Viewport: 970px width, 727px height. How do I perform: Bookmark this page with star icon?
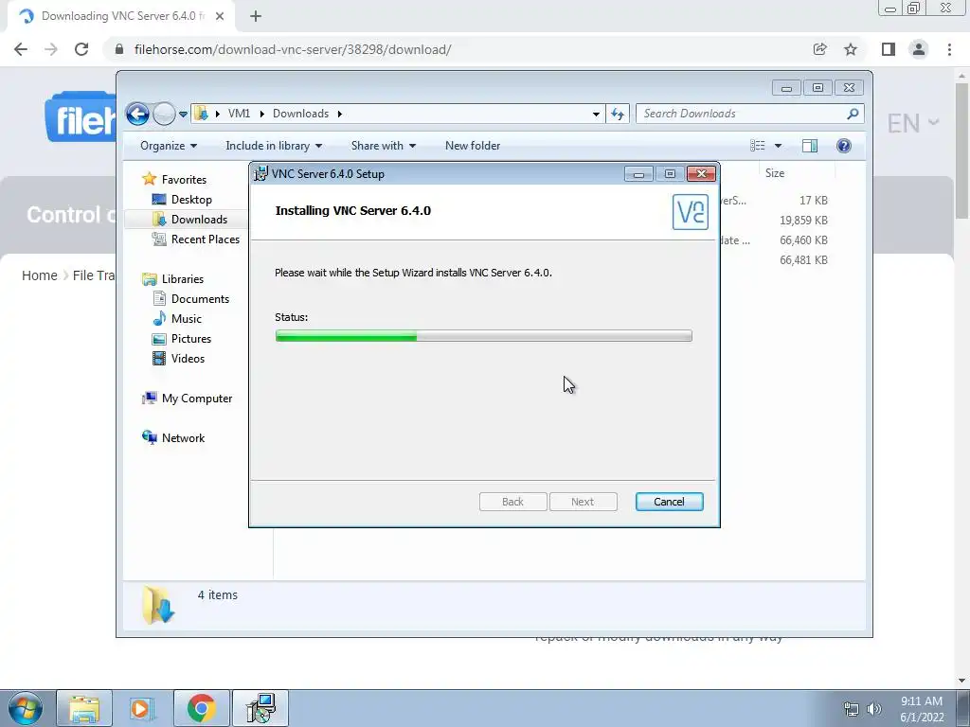coord(851,49)
